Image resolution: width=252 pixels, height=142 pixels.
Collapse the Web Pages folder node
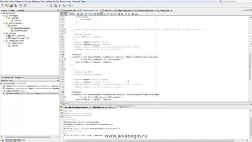pyautogui.click(x=4, y=16)
